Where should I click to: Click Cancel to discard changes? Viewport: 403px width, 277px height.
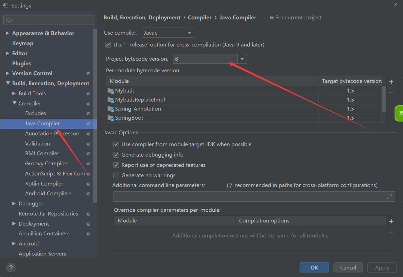(x=348, y=268)
